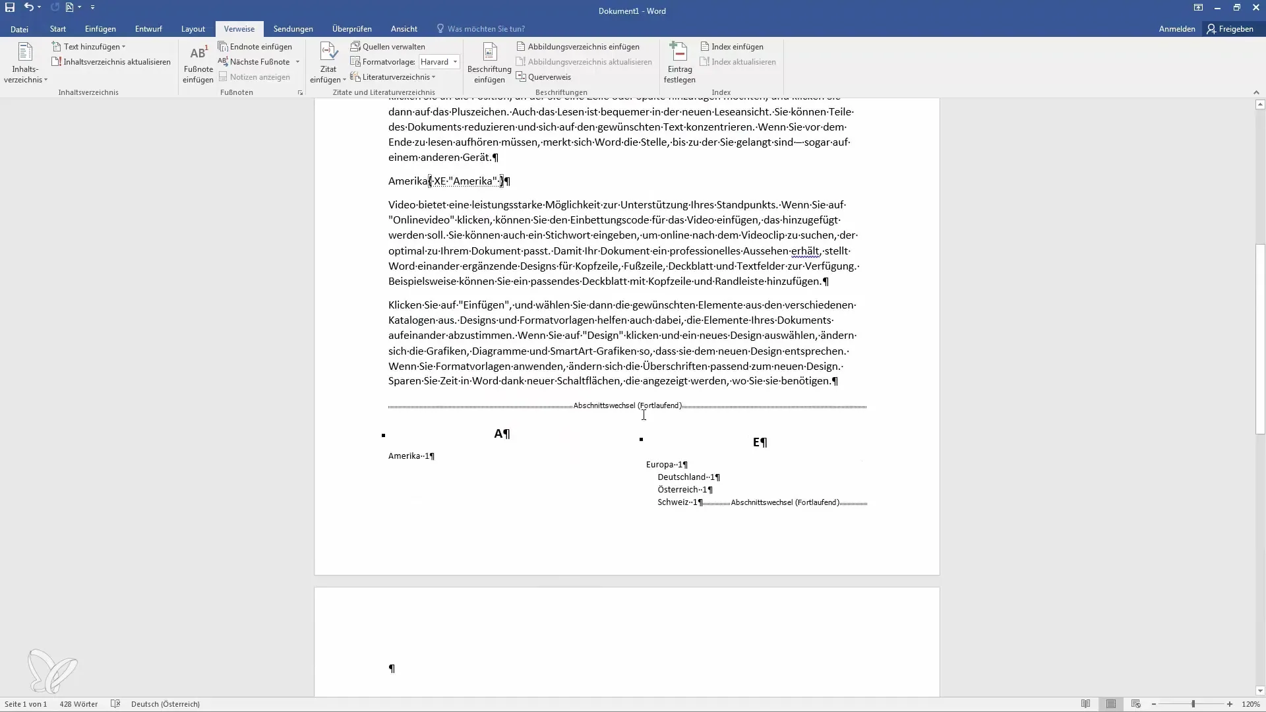Click Querverweis icon

point(521,77)
